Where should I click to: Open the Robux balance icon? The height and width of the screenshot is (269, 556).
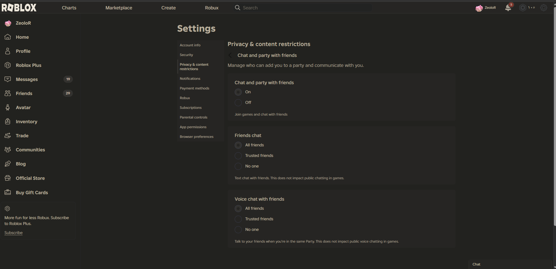pos(523,8)
